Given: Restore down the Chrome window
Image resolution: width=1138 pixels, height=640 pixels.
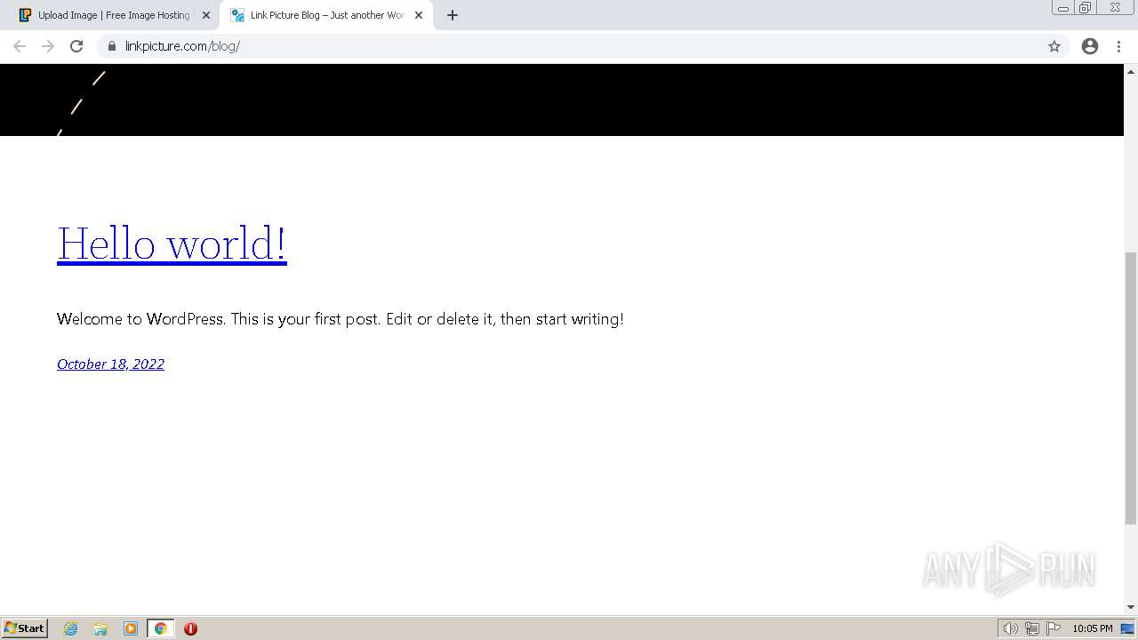Looking at the screenshot, I should click(x=1086, y=8).
